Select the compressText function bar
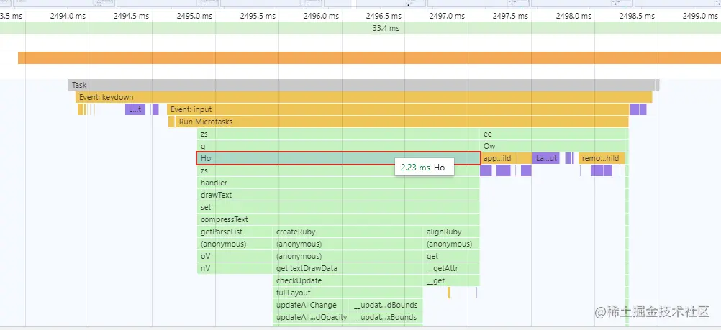The image size is (721, 330). click(338, 220)
